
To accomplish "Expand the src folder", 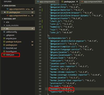I will 4,29.
